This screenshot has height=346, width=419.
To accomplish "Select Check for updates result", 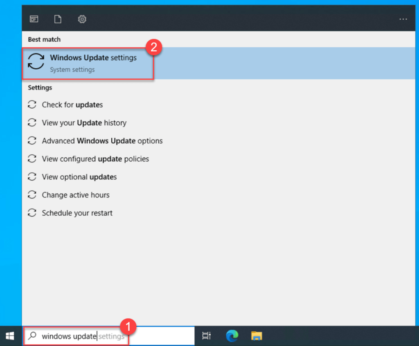I will [x=72, y=105].
